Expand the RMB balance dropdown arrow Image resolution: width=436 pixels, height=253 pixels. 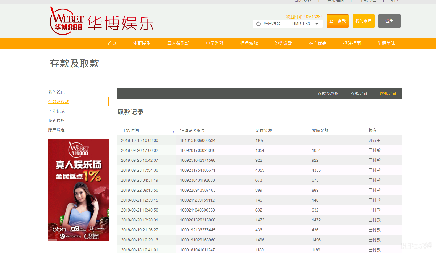point(317,24)
